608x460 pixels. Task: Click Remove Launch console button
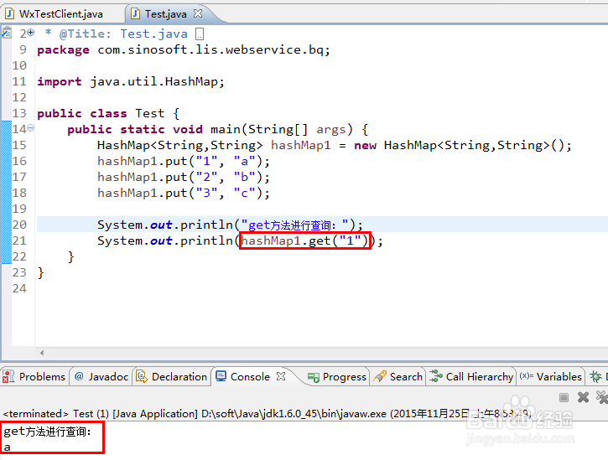tap(583, 397)
